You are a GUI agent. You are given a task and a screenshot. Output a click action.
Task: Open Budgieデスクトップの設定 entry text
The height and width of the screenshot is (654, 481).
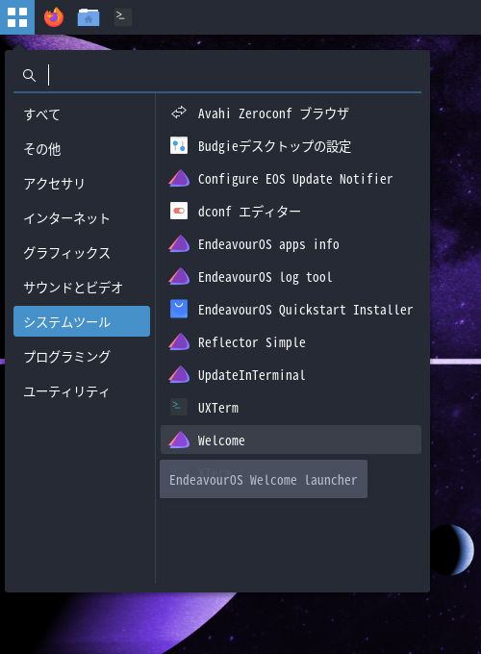[x=274, y=146]
